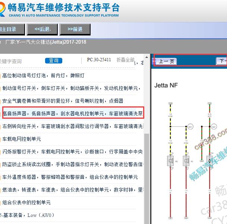
Task: Select 车载电网控制单元 entry
Action: coord(22,139)
